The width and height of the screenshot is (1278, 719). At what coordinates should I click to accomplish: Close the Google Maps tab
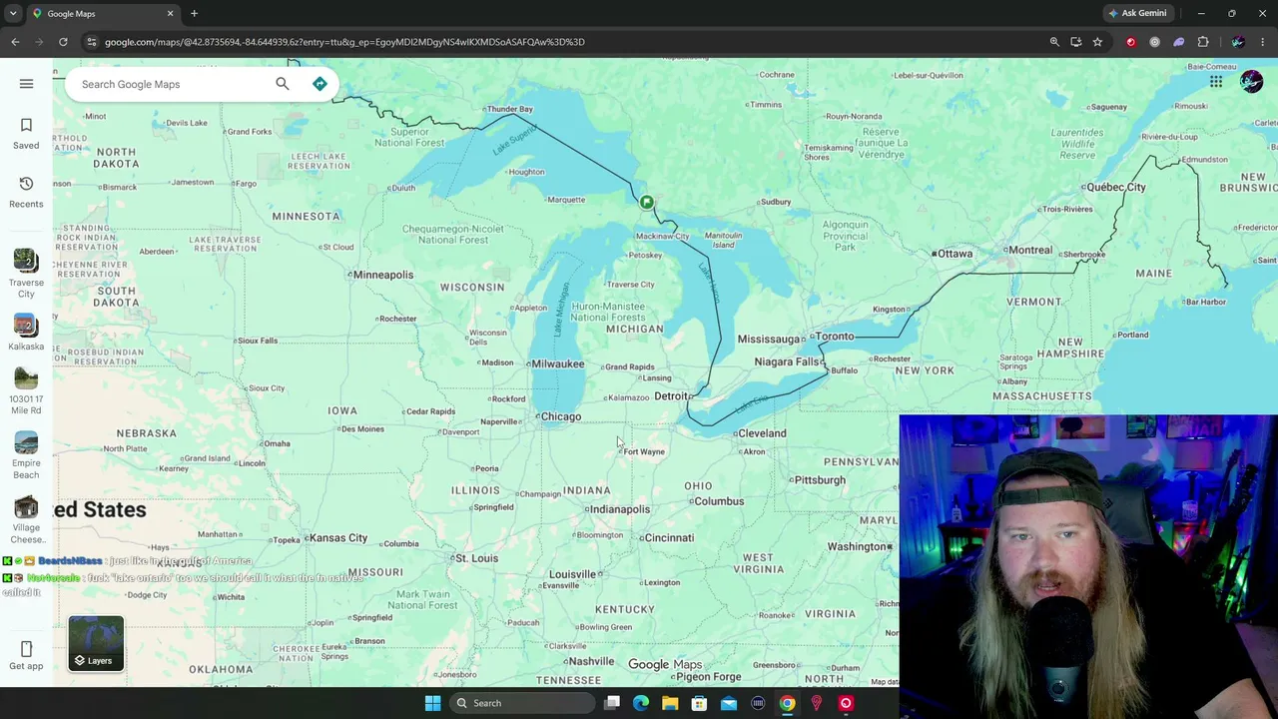[170, 13]
